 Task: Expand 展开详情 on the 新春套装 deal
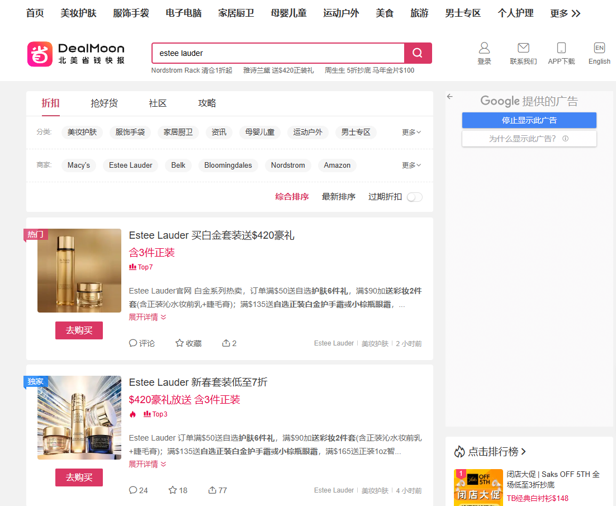click(148, 464)
